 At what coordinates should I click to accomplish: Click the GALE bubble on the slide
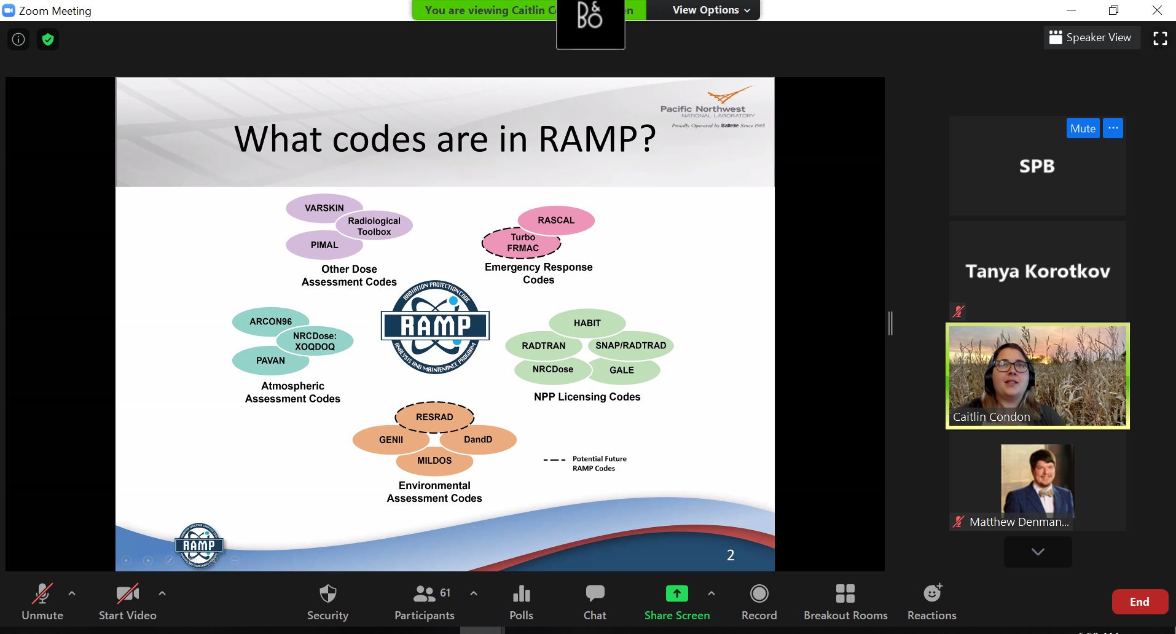tap(622, 370)
